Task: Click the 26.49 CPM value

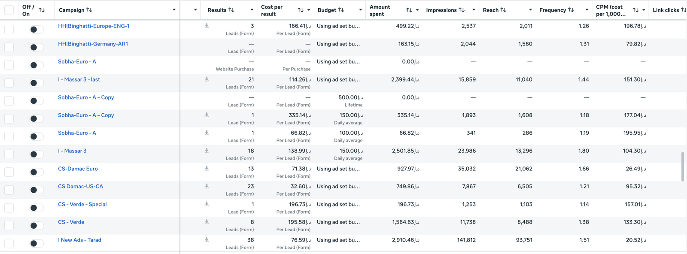Action: pos(636,169)
